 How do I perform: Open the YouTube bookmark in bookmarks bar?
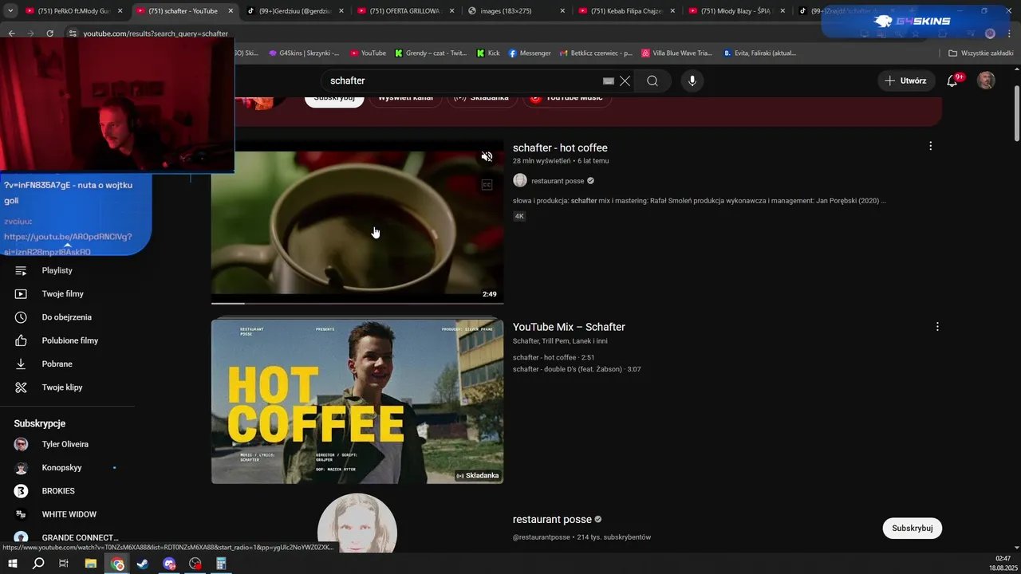pyautogui.click(x=368, y=53)
